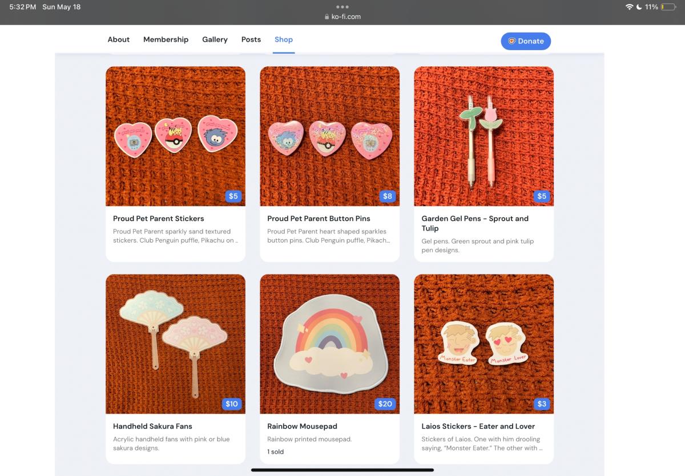Click the Proud Pet Parent Stickers title
Image resolution: width=685 pixels, height=476 pixels.
point(159,219)
